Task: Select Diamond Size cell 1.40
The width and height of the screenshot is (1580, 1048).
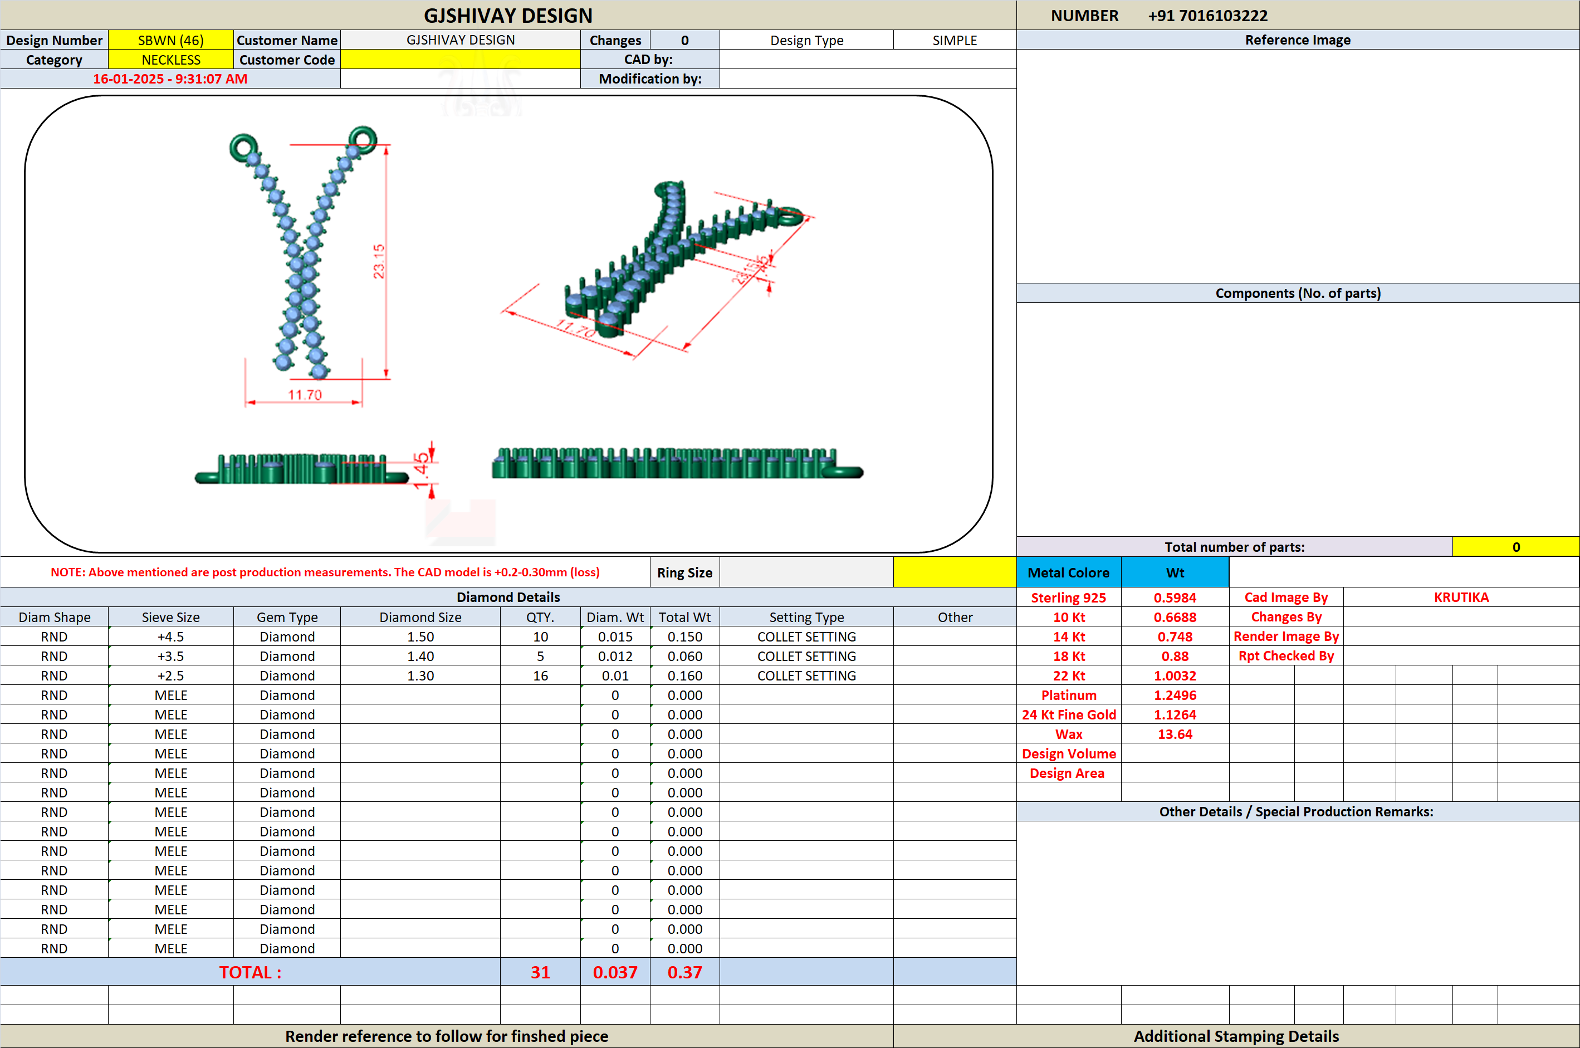Action: point(420,655)
